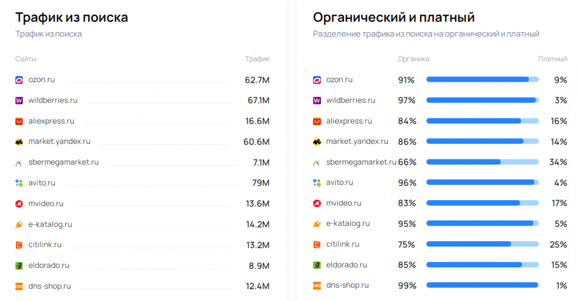Open dns-shop.ru link in traffic list

point(50,286)
